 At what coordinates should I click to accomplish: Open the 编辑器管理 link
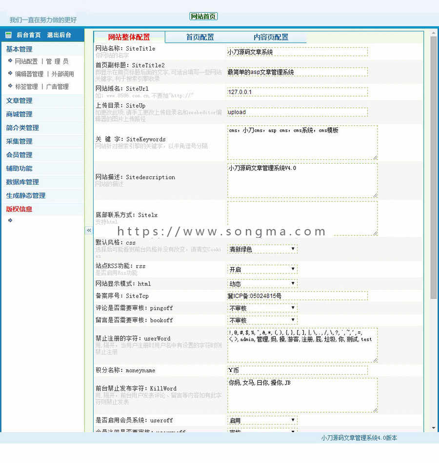[29, 74]
